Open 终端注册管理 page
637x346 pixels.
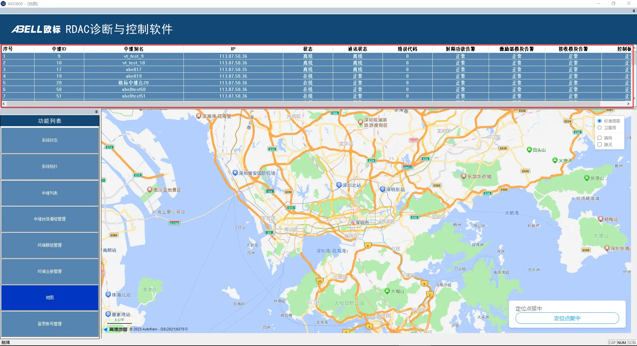click(50, 271)
